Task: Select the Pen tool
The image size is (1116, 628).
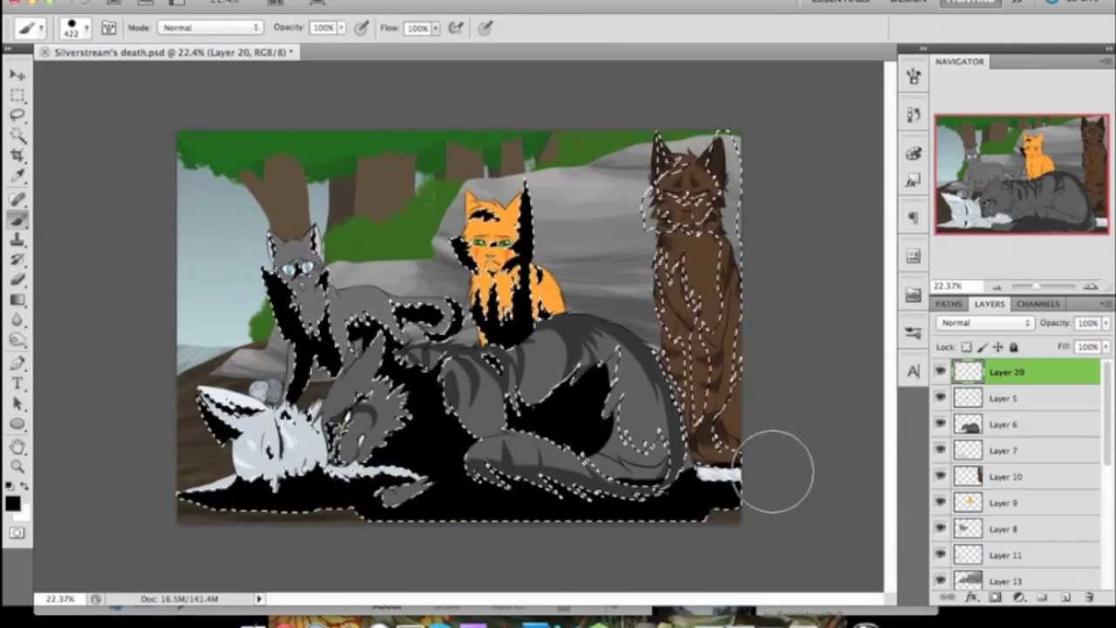Action: 17,364
